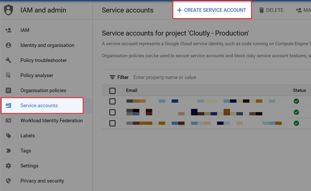Image resolution: width=311 pixels, height=191 pixels.
Task: Select the third service account row checkbox
Action: click(112, 123)
